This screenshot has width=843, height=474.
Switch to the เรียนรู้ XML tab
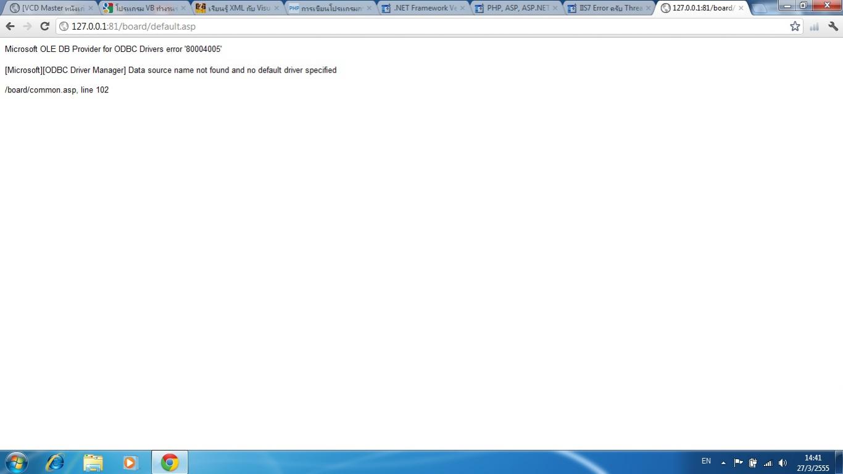tap(238, 8)
